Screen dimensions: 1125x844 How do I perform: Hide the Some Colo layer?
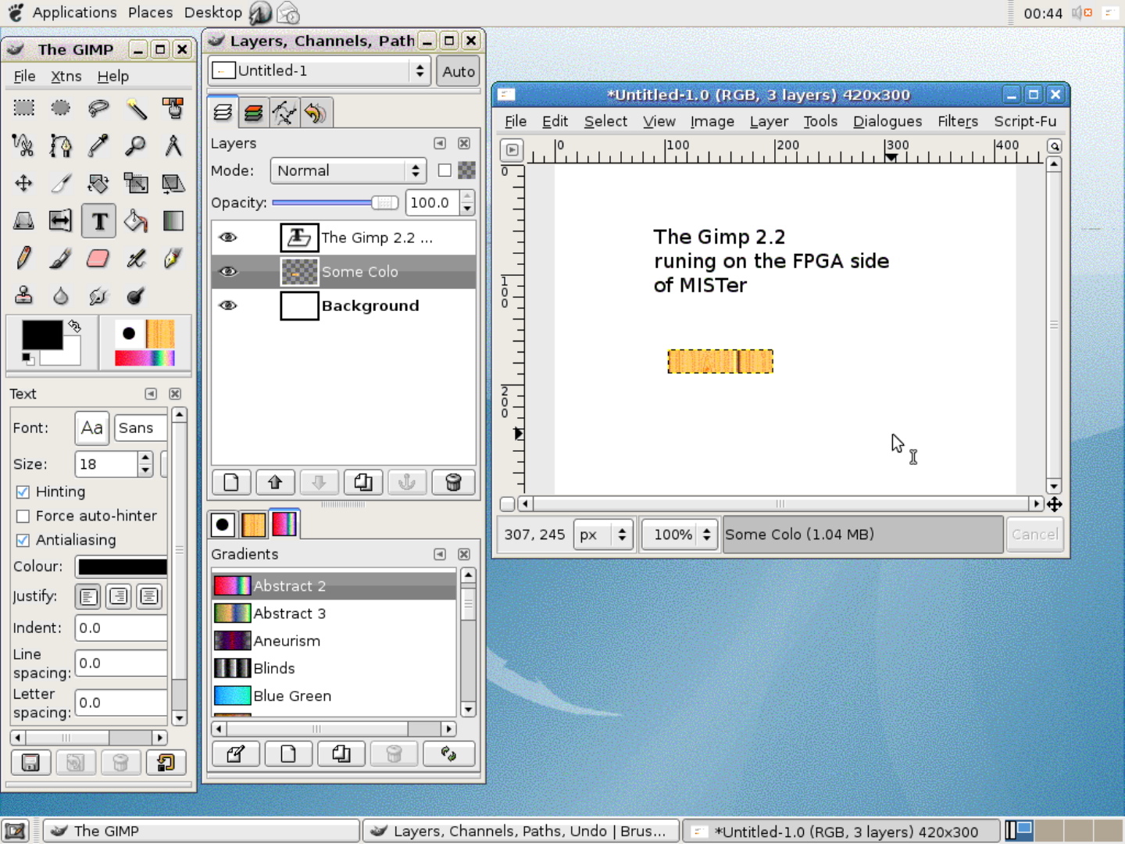click(x=228, y=272)
